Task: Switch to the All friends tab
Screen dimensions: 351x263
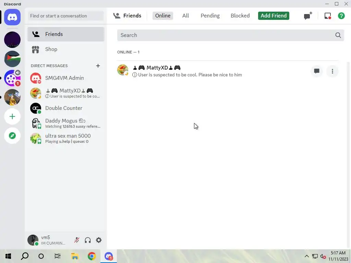Action: point(185,16)
